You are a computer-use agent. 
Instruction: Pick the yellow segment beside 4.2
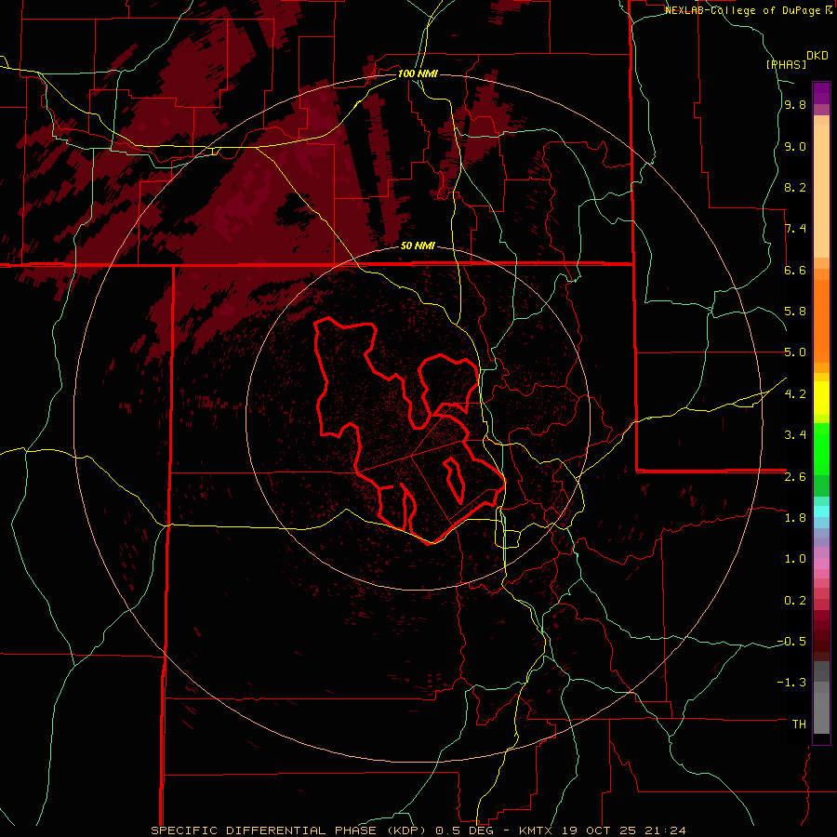tap(821, 398)
